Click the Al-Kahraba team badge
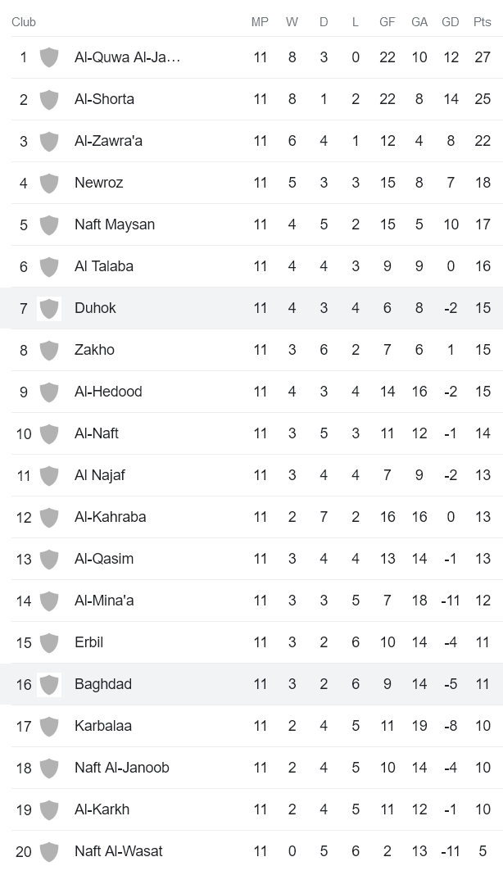 (49, 517)
